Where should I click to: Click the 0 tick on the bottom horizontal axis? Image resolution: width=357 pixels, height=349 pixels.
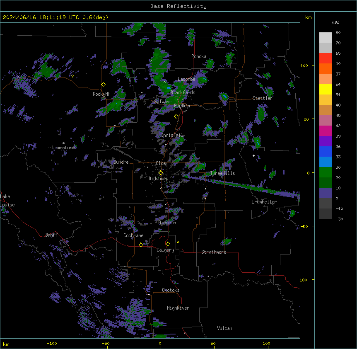coord(160,343)
